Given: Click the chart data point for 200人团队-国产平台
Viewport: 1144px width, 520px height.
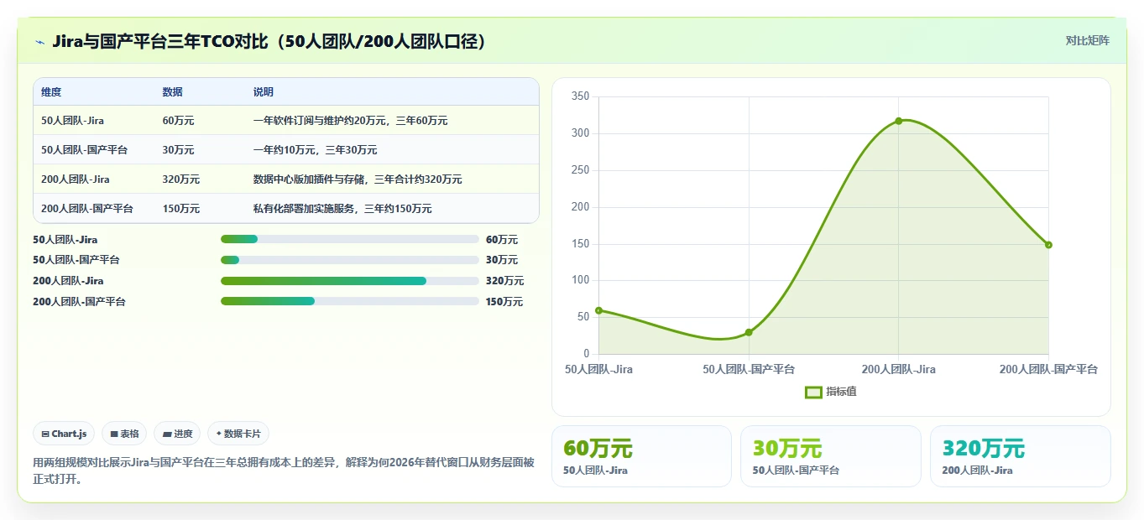Looking at the screenshot, I should point(1048,245).
